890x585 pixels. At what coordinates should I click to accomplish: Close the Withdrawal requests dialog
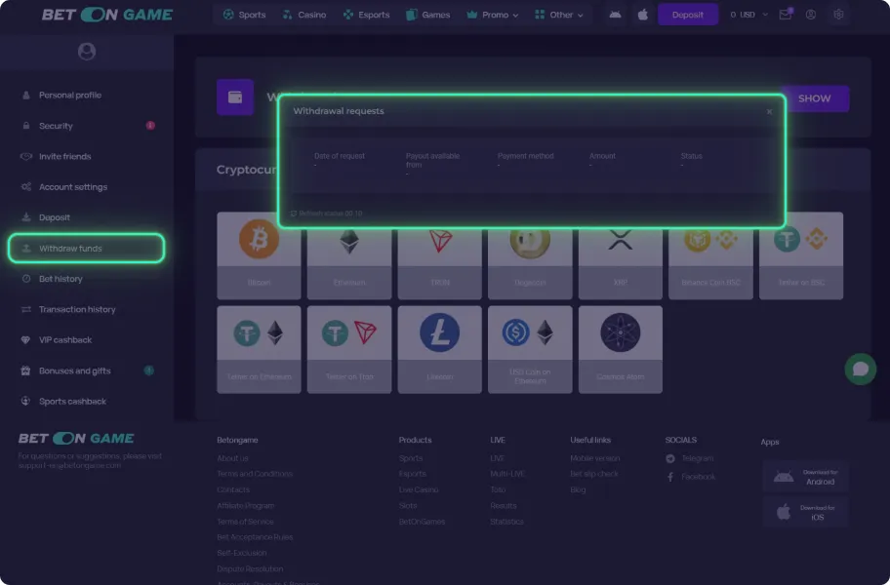[x=769, y=112]
